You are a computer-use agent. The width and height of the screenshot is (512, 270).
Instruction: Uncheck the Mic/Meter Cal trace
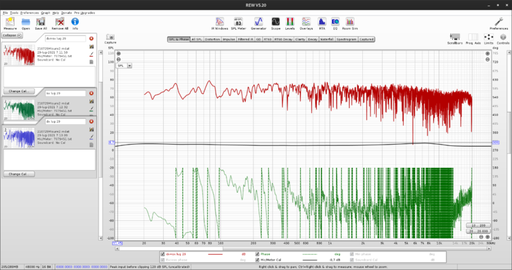(x=259, y=260)
